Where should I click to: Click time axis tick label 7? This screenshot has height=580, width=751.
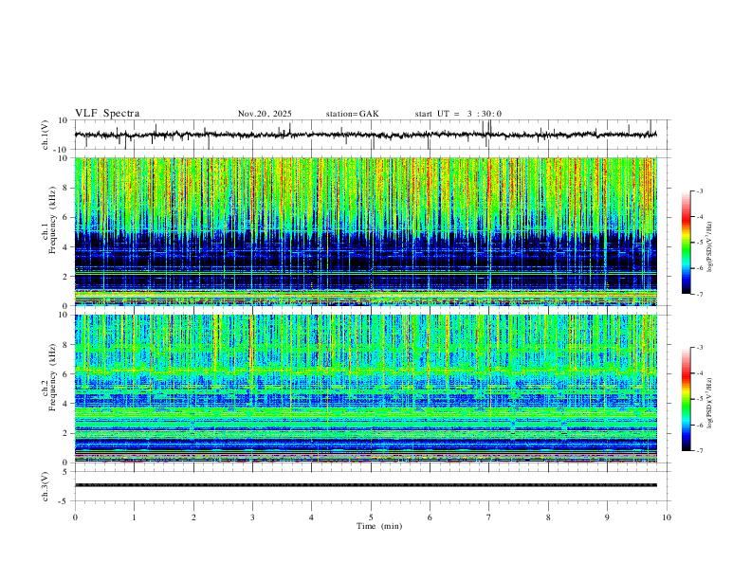(488, 517)
